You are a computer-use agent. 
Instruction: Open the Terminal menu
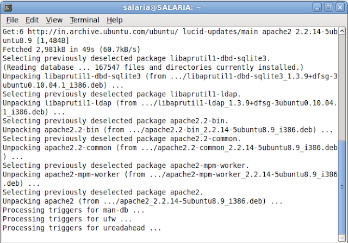pos(85,20)
